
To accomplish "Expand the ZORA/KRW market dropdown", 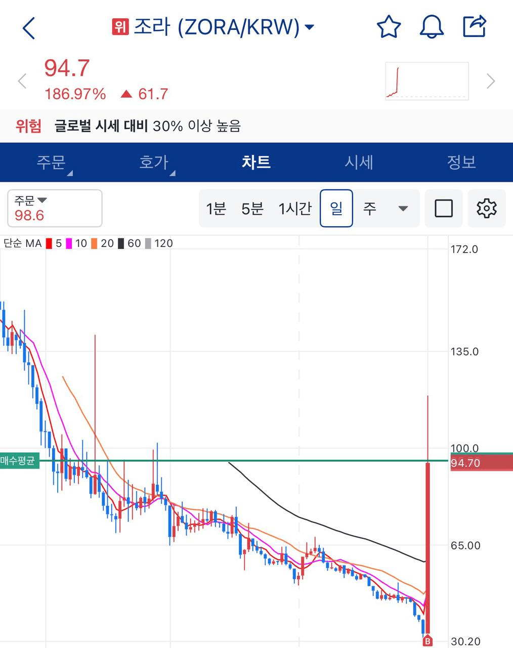I will (309, 27).
